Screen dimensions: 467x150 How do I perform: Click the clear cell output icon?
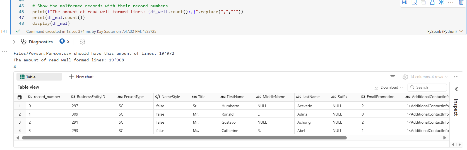point(414,2)
